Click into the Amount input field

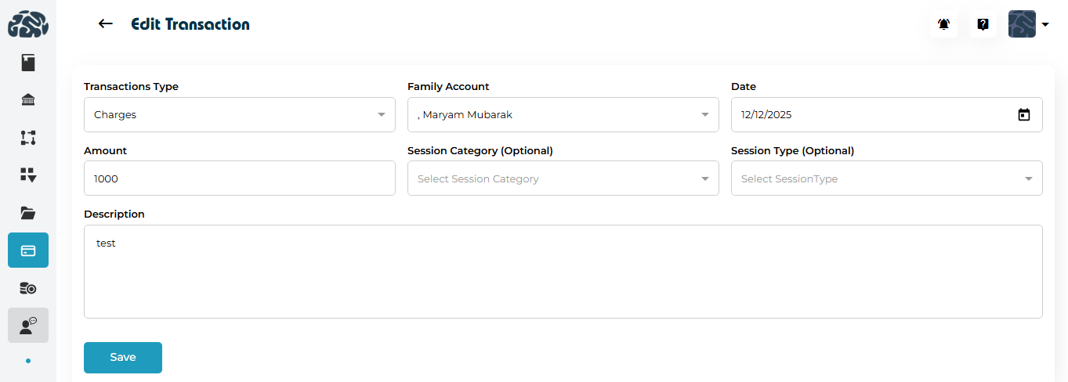[x=239, y=178]
